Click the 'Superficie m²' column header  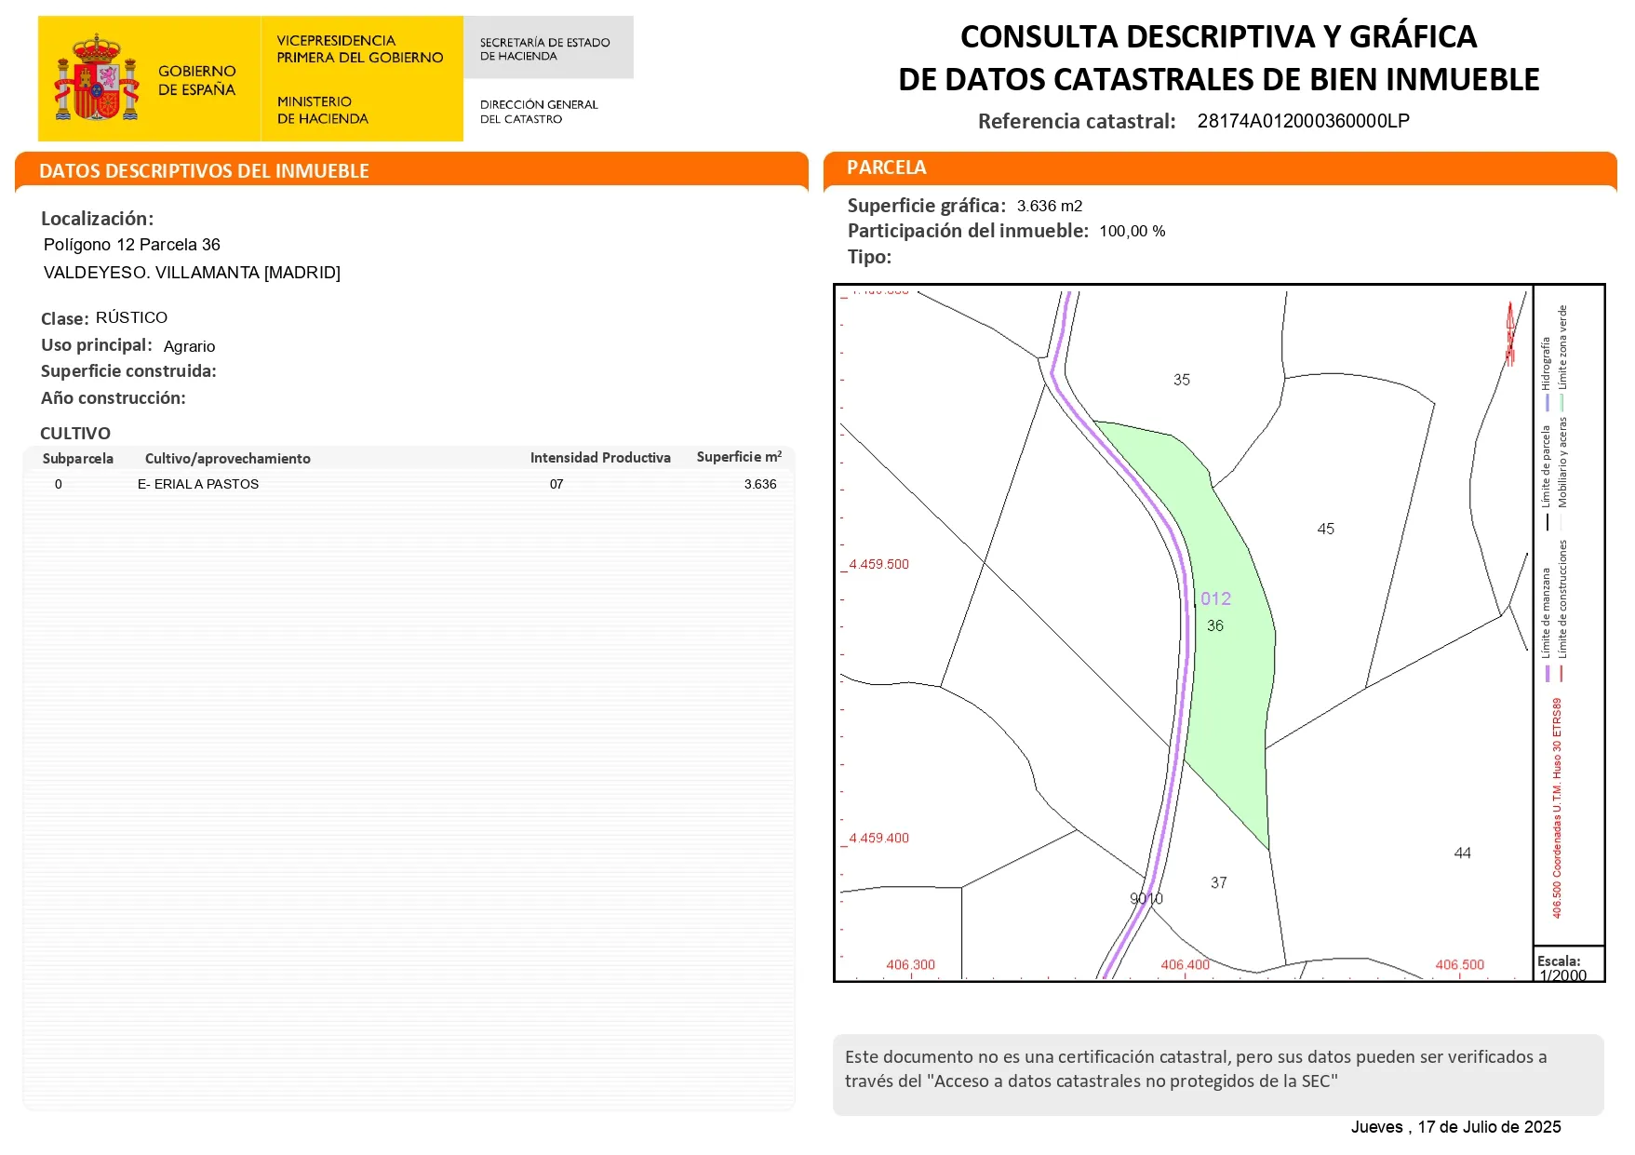739,457
